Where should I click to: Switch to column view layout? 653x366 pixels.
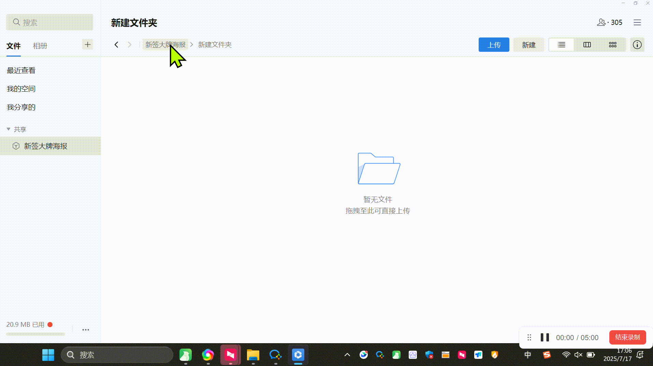[x=587, y=45]
